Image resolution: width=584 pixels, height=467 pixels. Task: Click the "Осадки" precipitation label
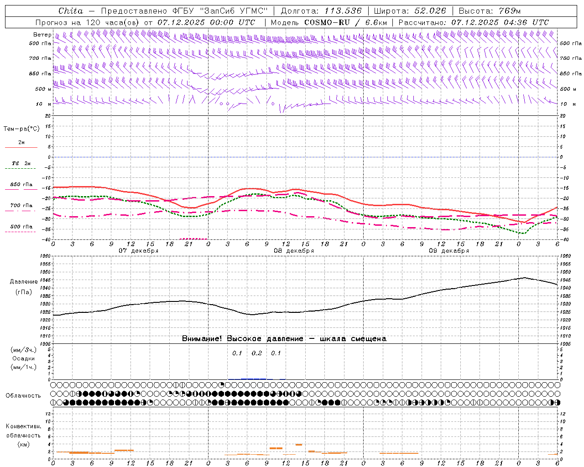(24, 358)
